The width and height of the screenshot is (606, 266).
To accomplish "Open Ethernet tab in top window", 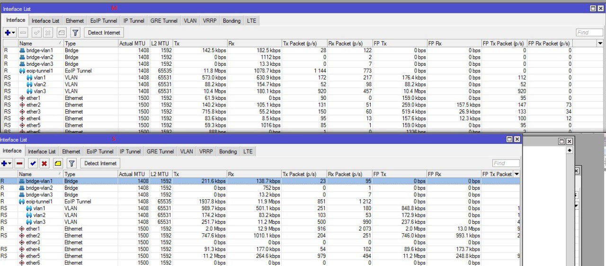I will coord(75,21).
